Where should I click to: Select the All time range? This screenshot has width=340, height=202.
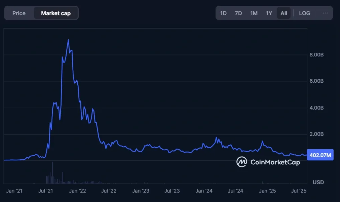point(284,13)
